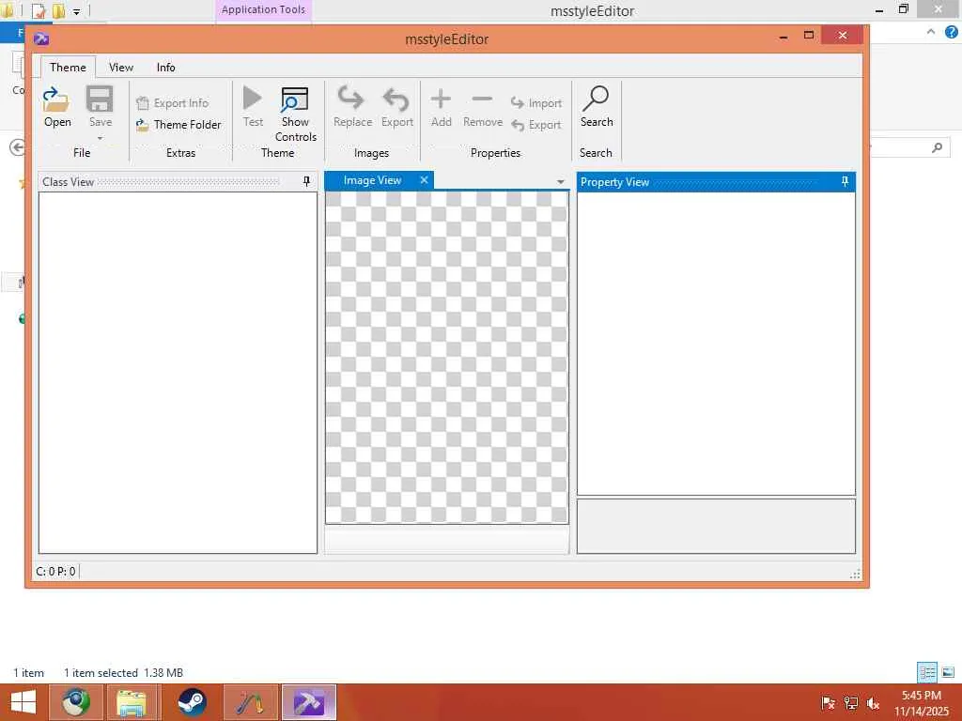Click the volume muted tray icon
The height and width of the screenshot is (721, 962).
tap(873, 703)
